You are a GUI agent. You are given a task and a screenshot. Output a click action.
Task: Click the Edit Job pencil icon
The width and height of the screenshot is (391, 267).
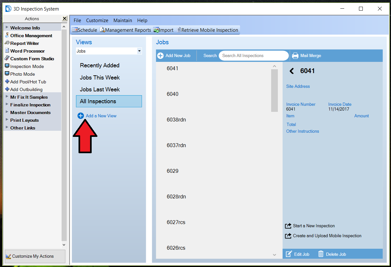289,254
